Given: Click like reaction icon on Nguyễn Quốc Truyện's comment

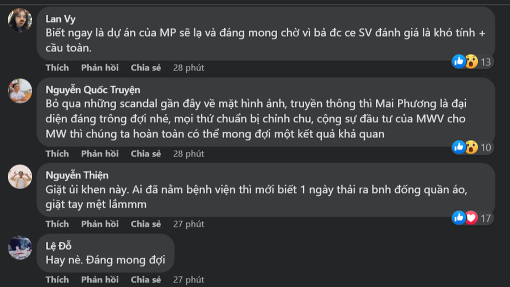Looking at the screenshot, I should pos(459,147).
